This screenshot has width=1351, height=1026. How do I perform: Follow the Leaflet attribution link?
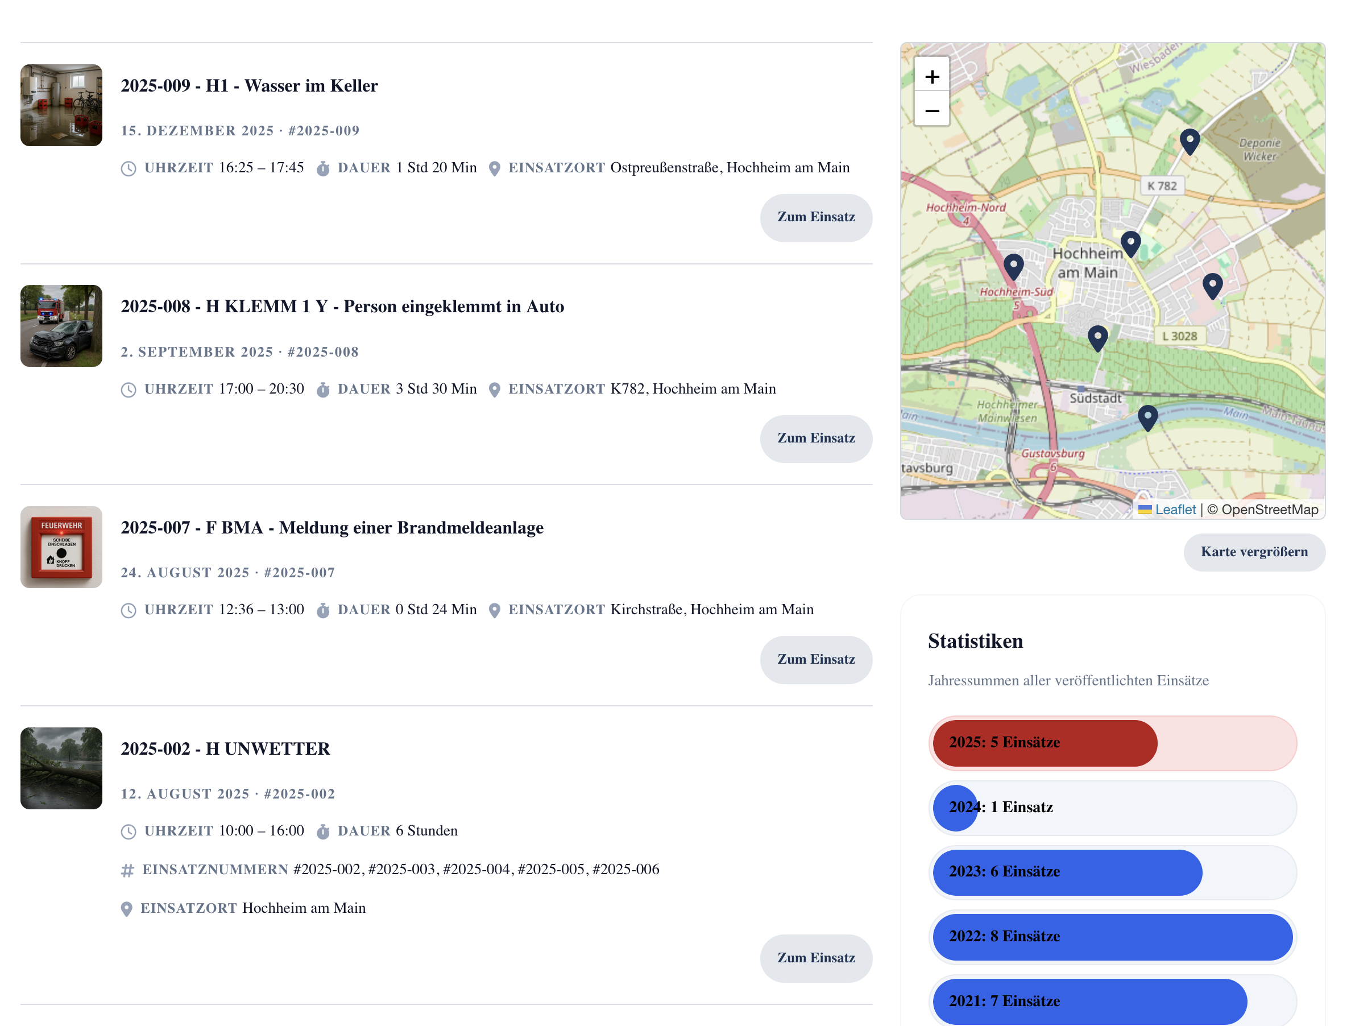point(1175,509)
